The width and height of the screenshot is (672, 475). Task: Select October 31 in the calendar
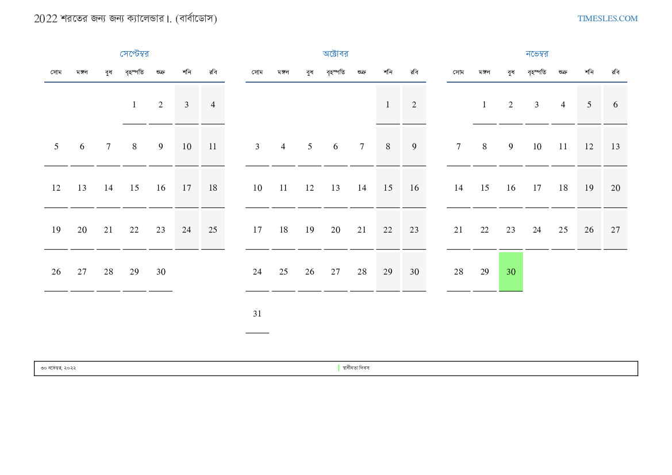(257, 314)
